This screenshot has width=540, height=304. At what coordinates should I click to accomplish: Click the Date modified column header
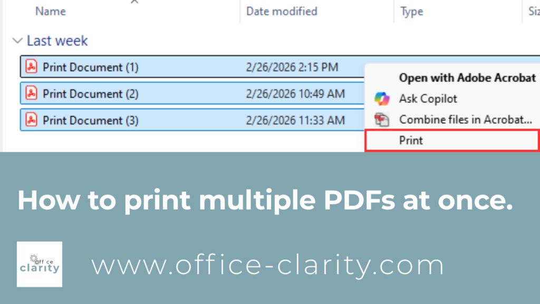tap(282, 11)
